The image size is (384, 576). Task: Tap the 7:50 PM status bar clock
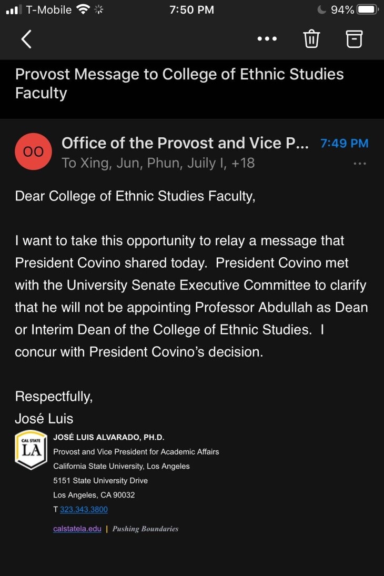(192, 9)
